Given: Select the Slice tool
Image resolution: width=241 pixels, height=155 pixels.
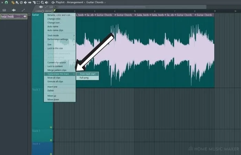Looking at the screenshot, I should [34, 2].
